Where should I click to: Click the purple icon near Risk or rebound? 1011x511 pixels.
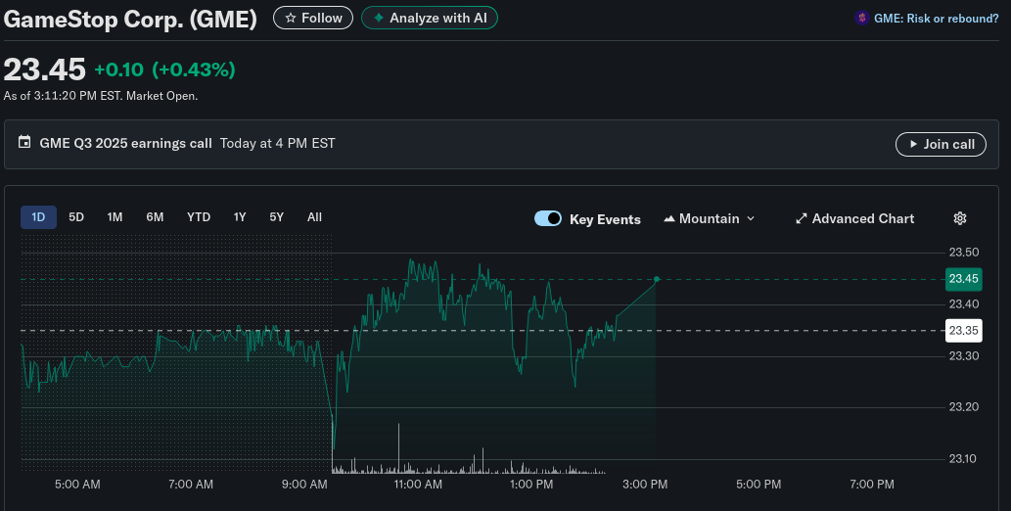[862, 18]
